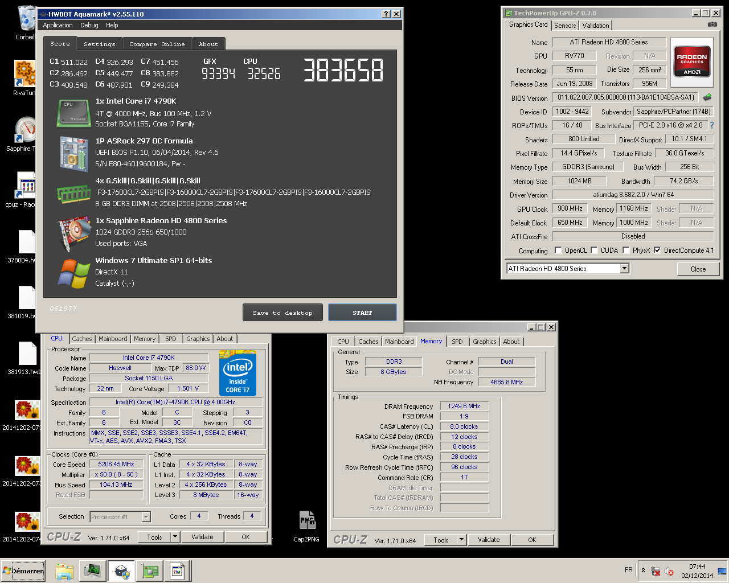Click the green chip CPU-Z taskbar button
Viewport: 729px width, 583px height.
[150, 570]
